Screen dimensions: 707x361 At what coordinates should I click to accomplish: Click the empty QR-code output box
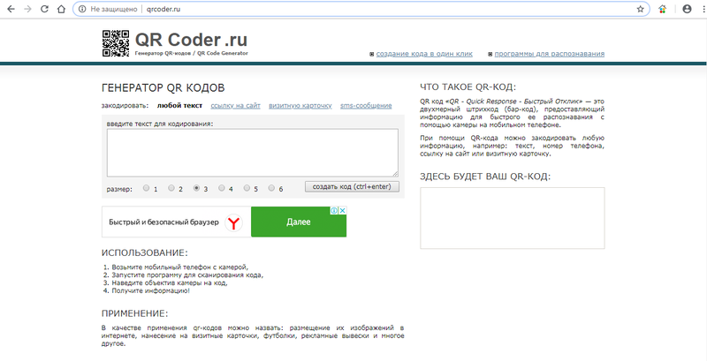(513, 218)
